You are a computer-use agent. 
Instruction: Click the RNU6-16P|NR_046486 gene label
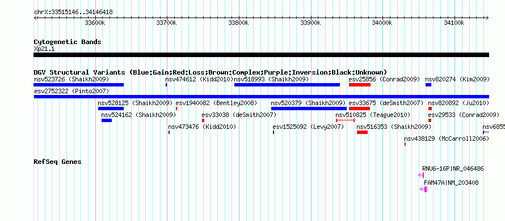coord(453,168)
